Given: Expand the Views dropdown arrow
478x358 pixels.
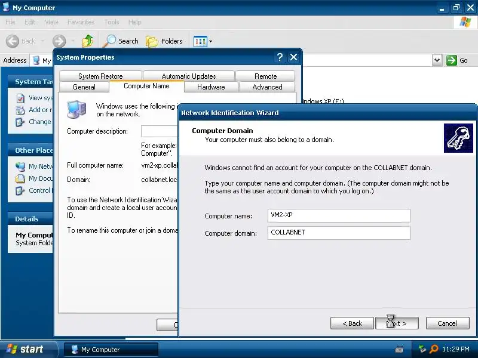Looking at the screenshot, I should click(x=210, y=41).
